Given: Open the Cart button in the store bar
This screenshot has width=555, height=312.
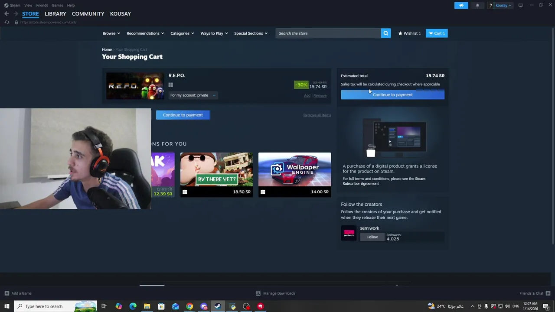Looking at the screenshot, I should click(x=437, y=33).
